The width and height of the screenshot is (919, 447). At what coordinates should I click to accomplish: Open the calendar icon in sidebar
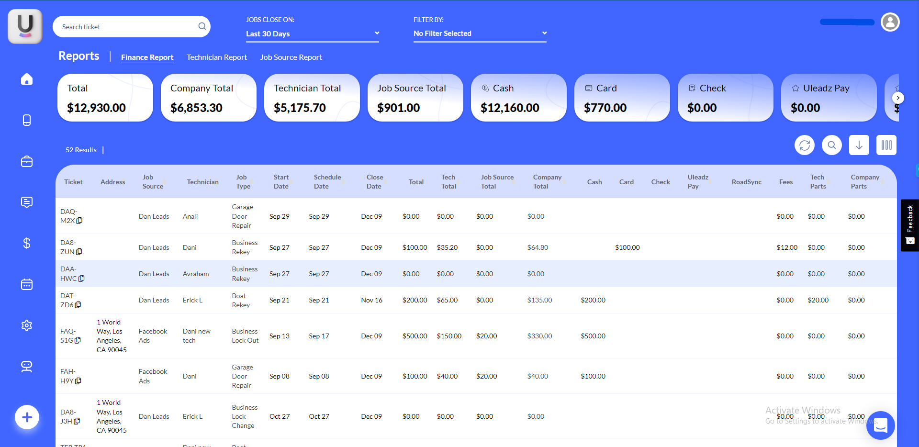coord(27,285)
